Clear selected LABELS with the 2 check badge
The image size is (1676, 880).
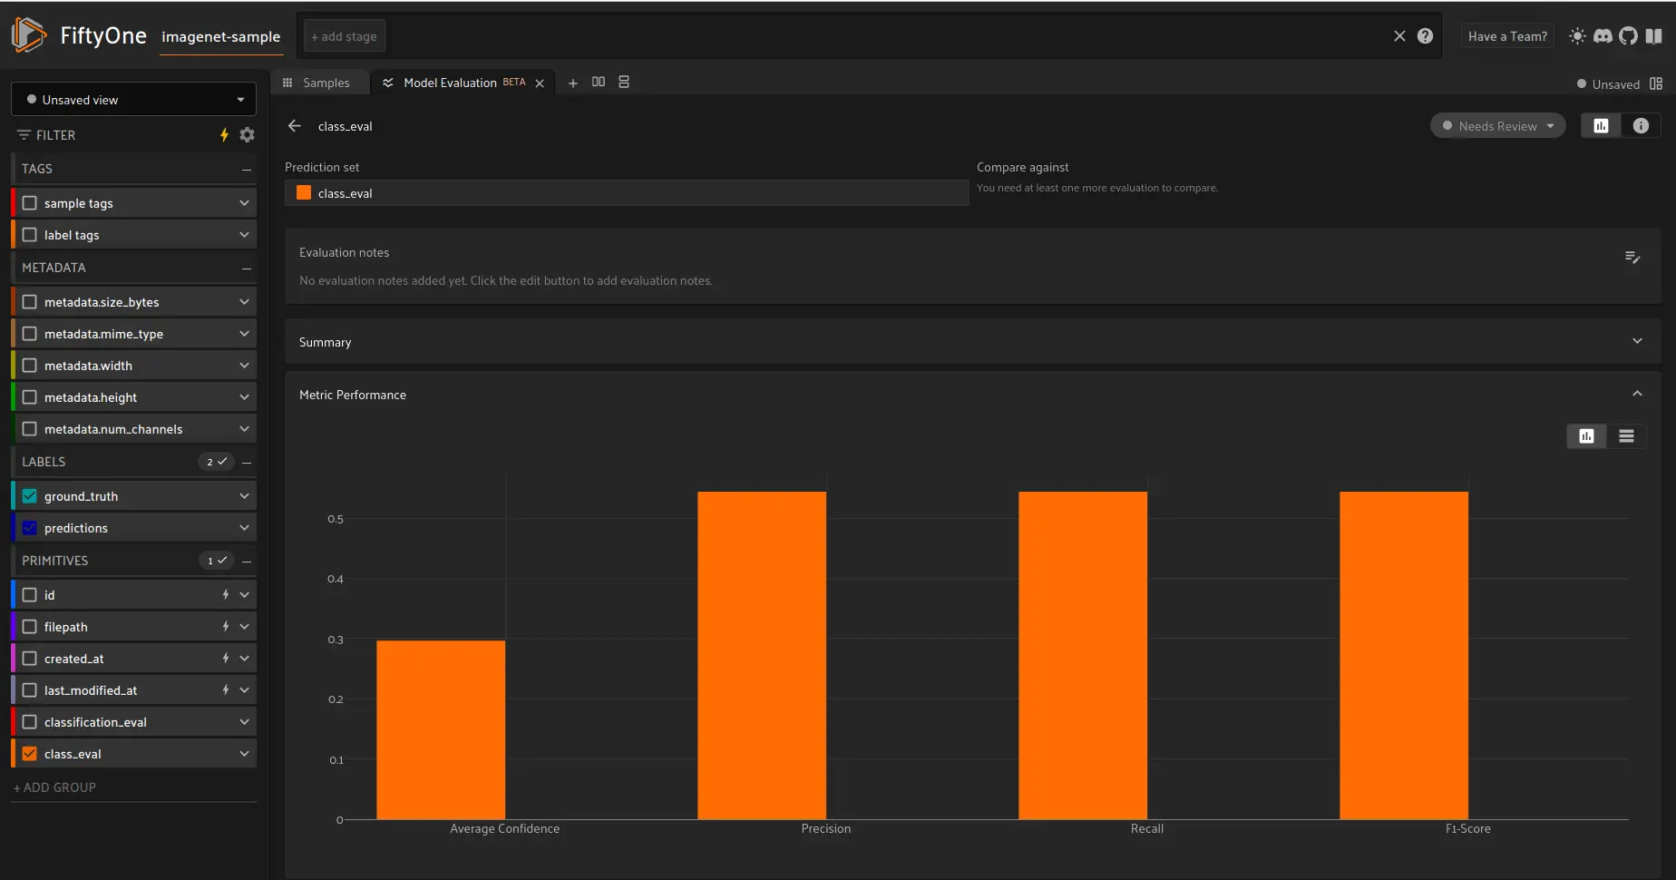(x=216, y=462)
